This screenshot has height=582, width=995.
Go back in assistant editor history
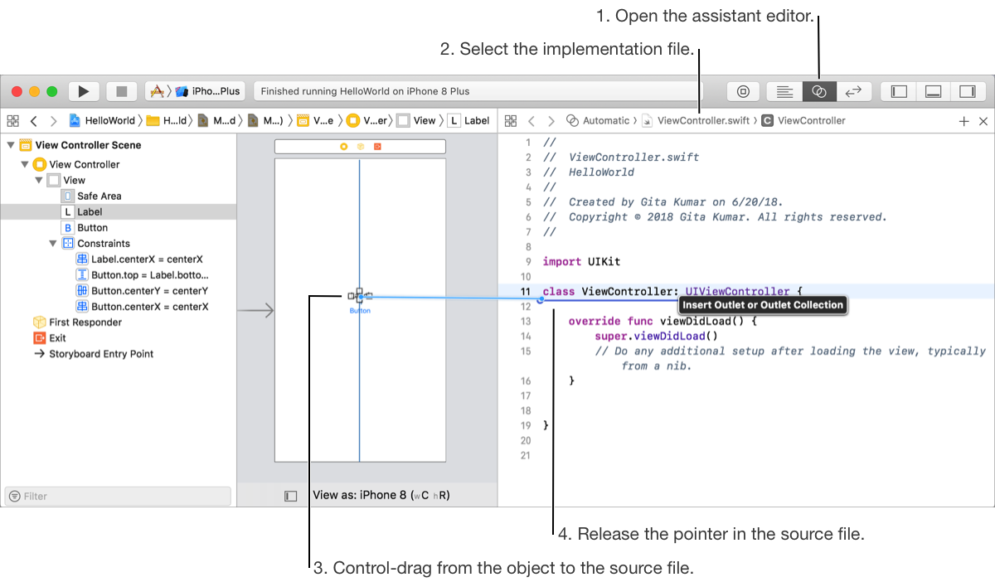pos(531,121)
